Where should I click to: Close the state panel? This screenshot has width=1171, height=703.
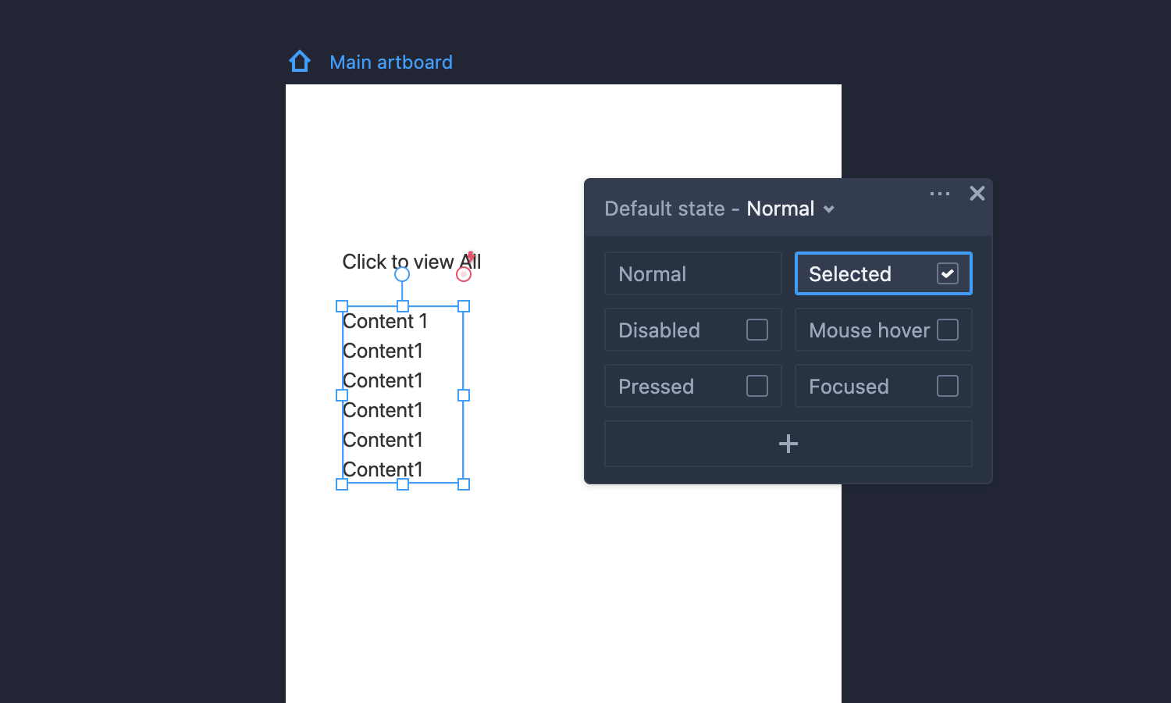[977, 194]
